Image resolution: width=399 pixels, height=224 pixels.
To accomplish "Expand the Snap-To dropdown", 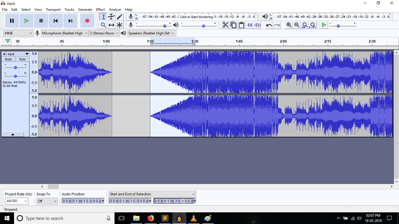I will click(x=47, y=201).
